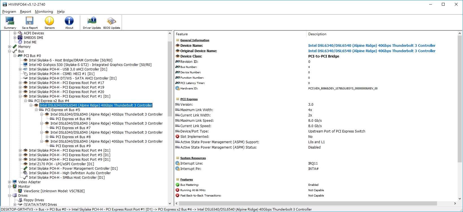Expand the ACPI Devices node
This screenshot has width=463, height=212.
(15, 33)
